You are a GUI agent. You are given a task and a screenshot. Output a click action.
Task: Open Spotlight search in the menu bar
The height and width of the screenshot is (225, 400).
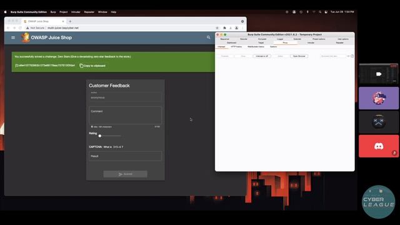320,12
